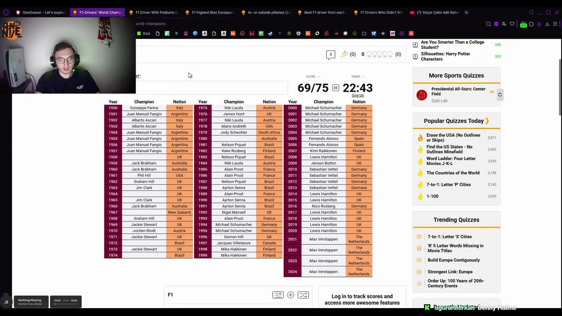The height and width of the screenshot is (316, 562).
Task: Open the downloads icon
Action: 547,24
